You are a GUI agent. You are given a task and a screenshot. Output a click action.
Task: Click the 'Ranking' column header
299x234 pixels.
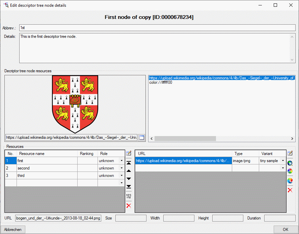click(x=87, y=154)
